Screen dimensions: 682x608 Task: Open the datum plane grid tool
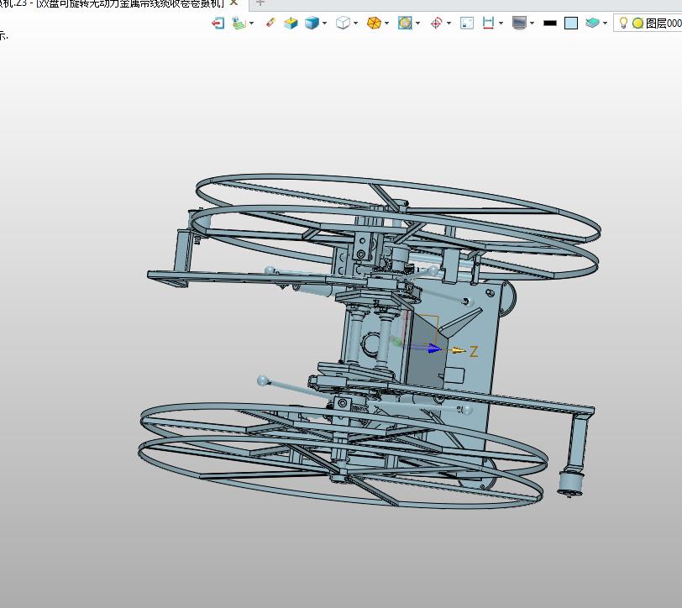pyautogui.click(x=239, y=23)
